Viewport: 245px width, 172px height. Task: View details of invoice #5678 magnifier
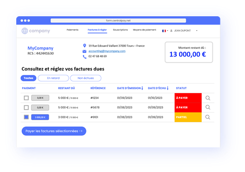(208, 107)
